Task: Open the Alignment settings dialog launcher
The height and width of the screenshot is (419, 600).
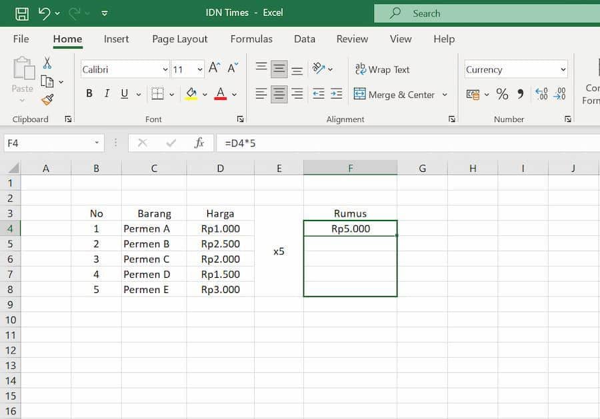Action: 452,119
